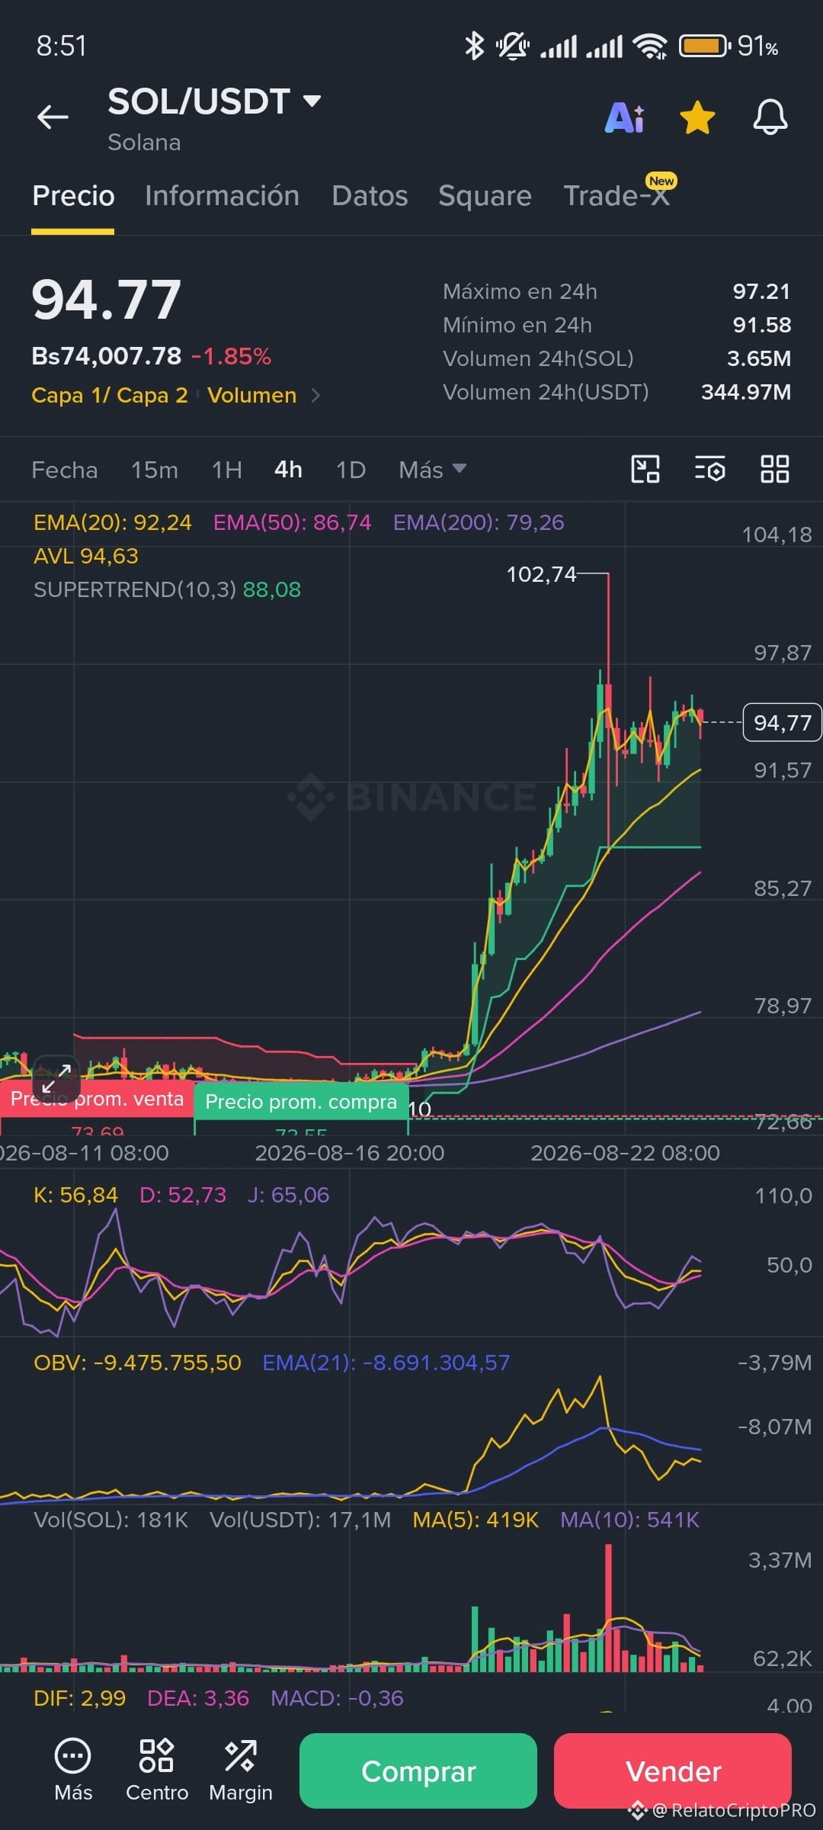
Task: Open Centro shortcut
Action: [x=157, y=1771]
